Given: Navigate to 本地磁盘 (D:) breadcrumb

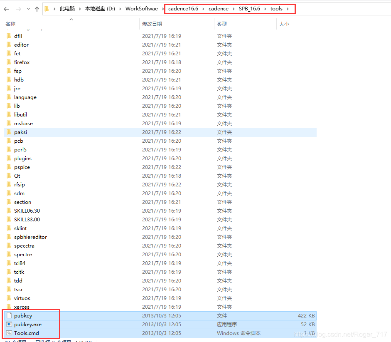Looking at the screenshot, I should click(x=100, y=9).
